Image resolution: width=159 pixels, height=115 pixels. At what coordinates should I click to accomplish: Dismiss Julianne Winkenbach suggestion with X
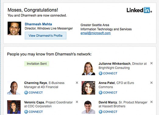point(151,63)
